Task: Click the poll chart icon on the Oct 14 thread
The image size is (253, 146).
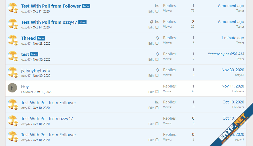Action: tap(157, 22)
